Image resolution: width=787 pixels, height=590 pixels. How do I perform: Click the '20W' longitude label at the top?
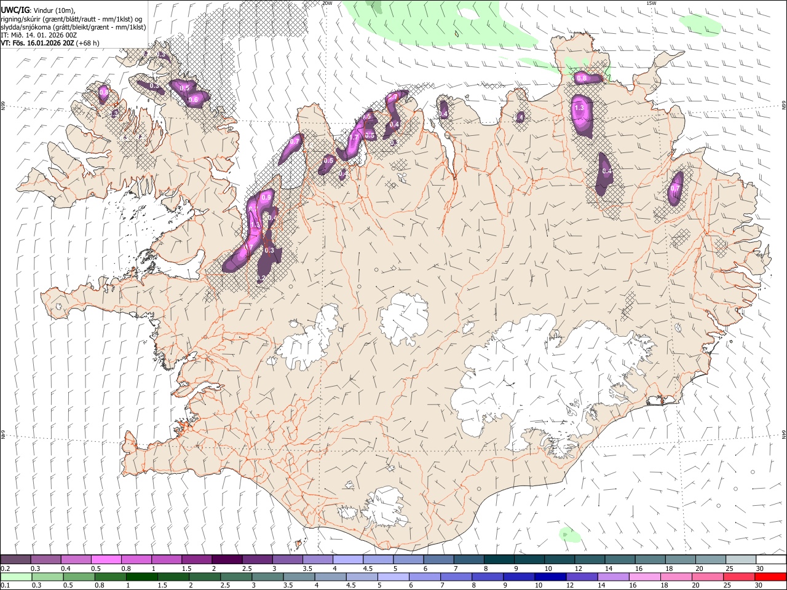pos(328,3)
